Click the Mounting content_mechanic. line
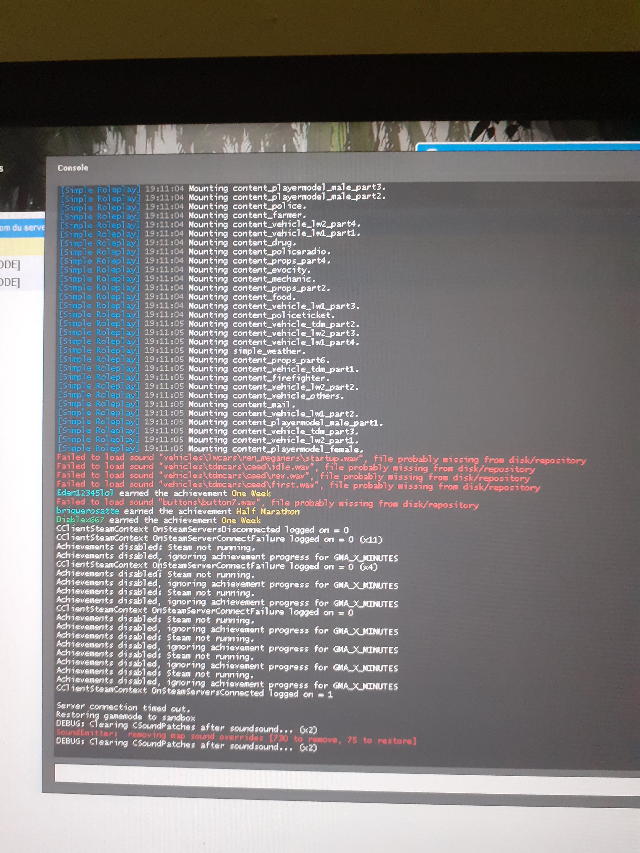The image size is (640, 853). click(x=187, y=279)
